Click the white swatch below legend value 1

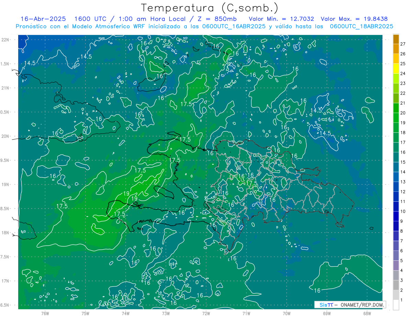tap(396, 305)
